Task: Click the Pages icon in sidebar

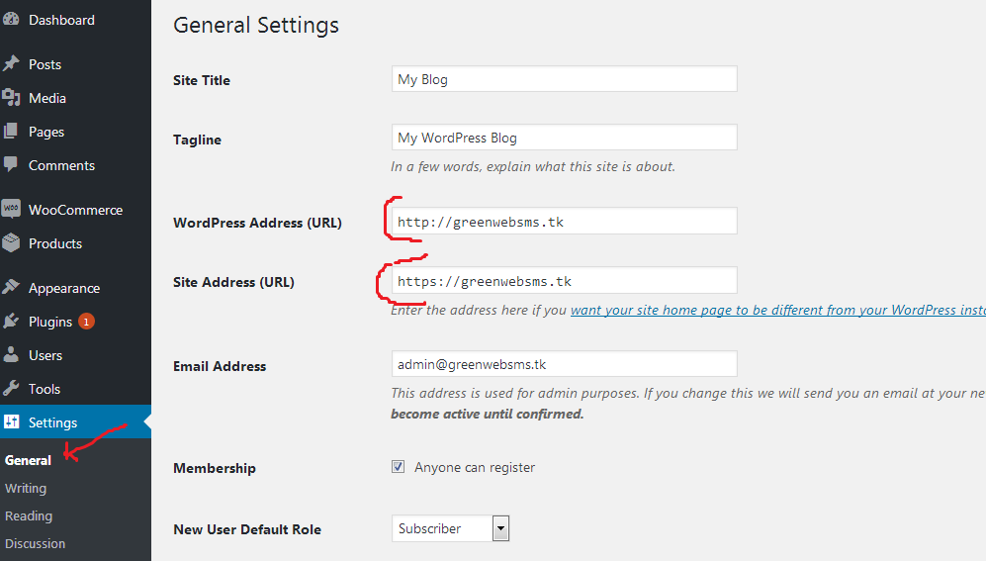Action: click(x=11, y=132)
